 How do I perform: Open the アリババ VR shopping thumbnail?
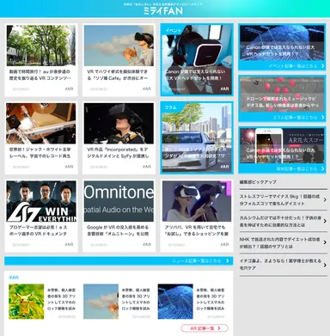(197, 201)
